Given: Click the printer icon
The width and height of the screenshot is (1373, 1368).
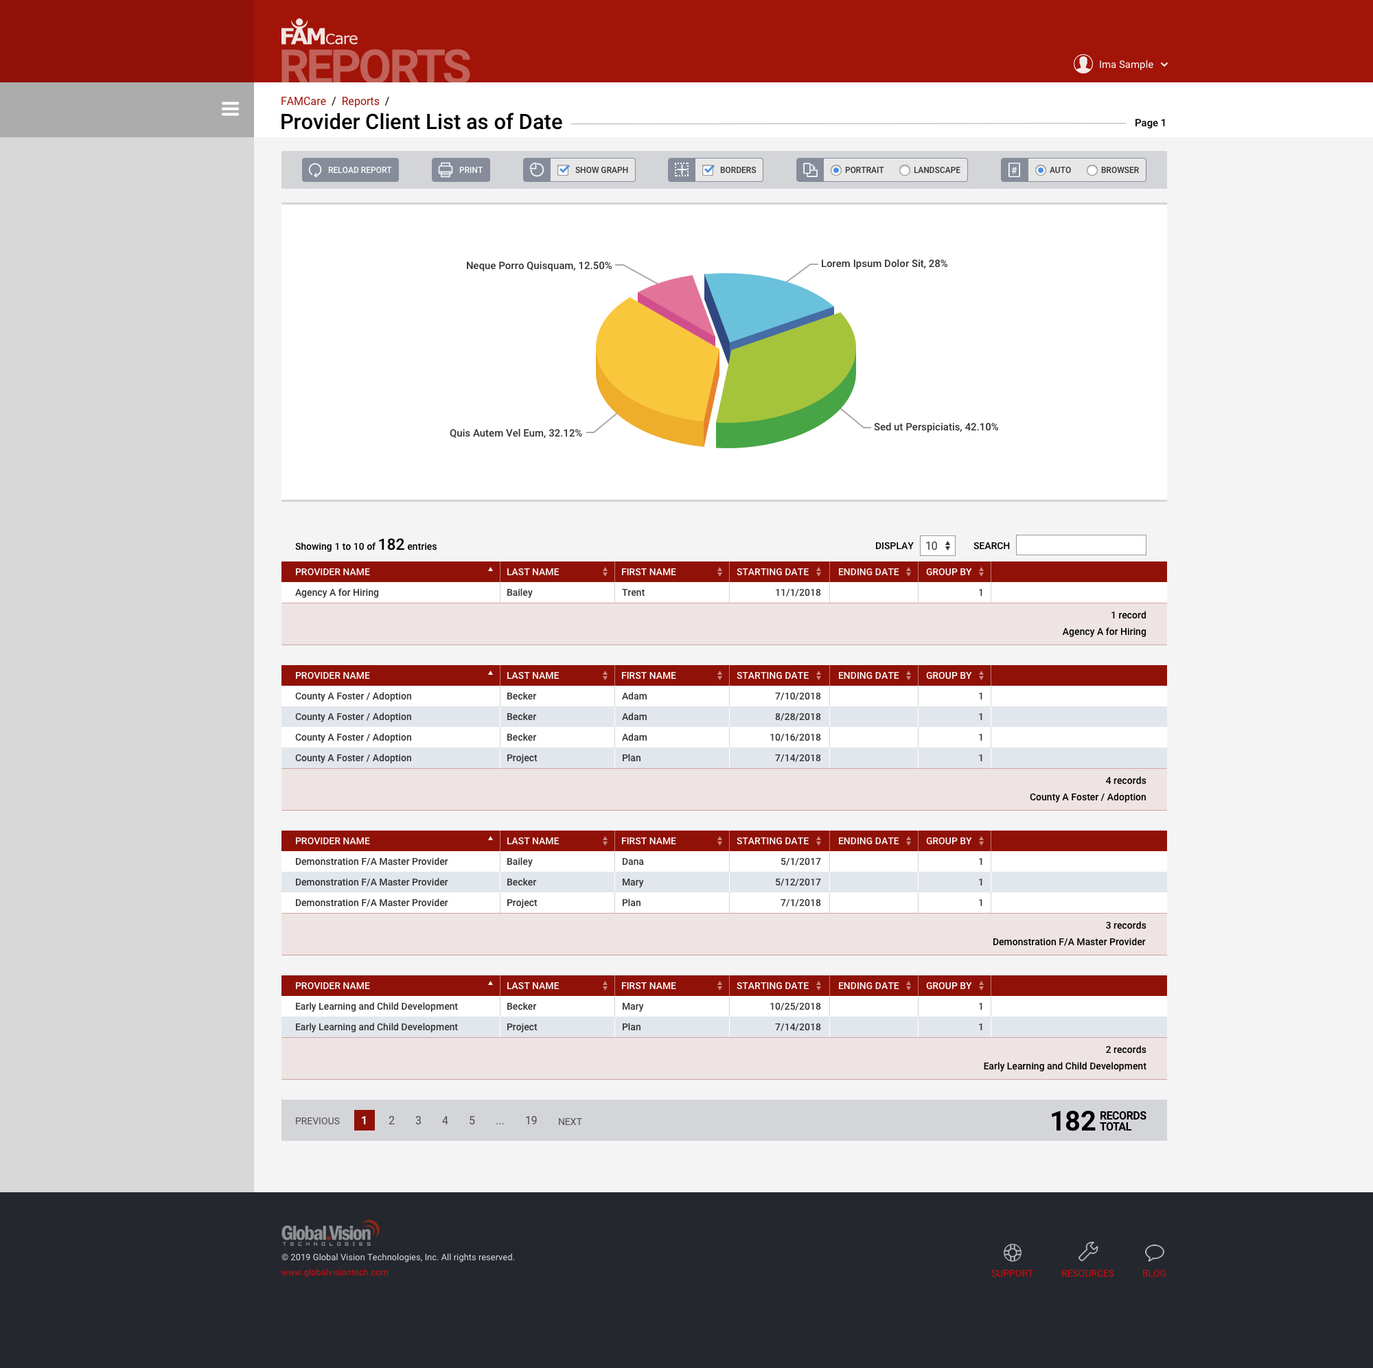Looking at the screenshot, I should [x=446, y=170].
